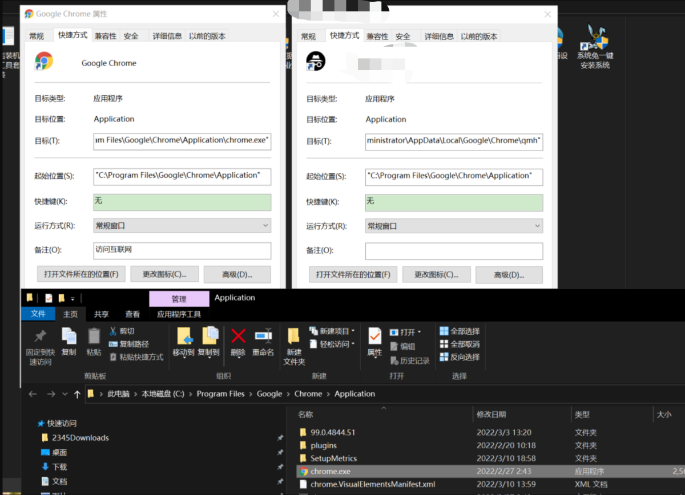Click Copy path (复制路径) in ribbon
685x495 pixels.
tap(129, 344)
